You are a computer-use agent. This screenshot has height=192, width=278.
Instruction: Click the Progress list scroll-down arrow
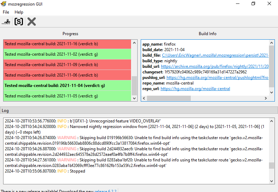click(x=134, y=98)
